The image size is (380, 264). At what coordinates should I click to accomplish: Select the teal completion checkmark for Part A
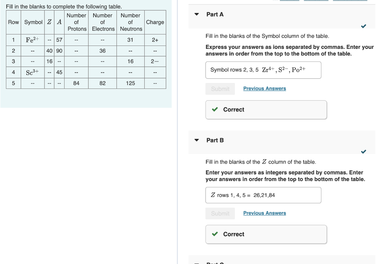(363, 26)
